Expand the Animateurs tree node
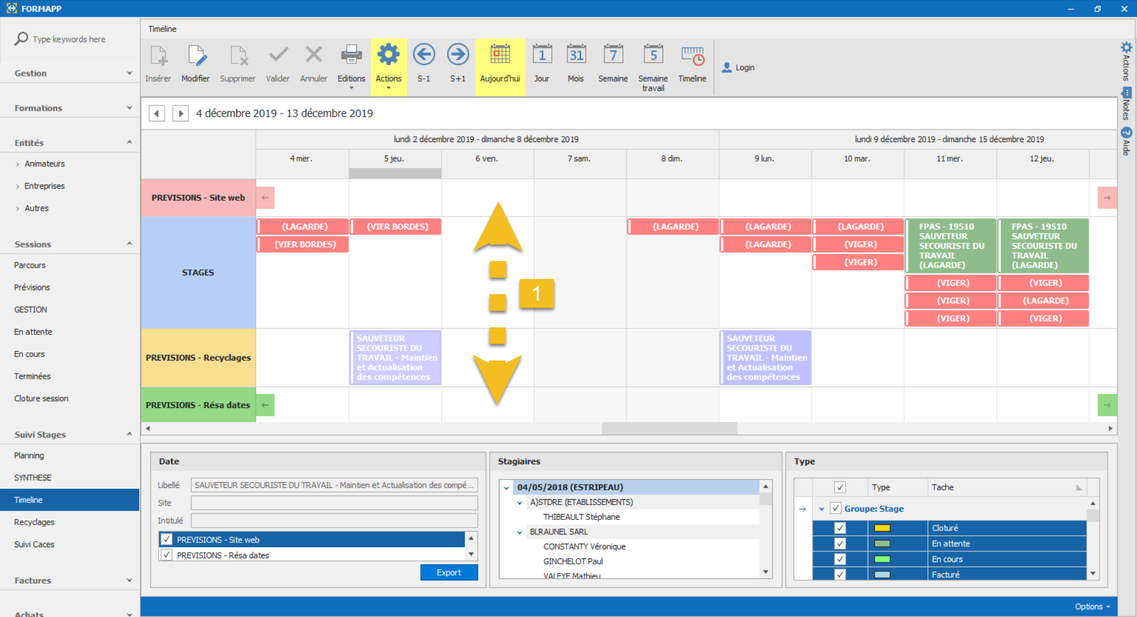Viewport: 1137px width, 617px height. click(x=17, y=164)
